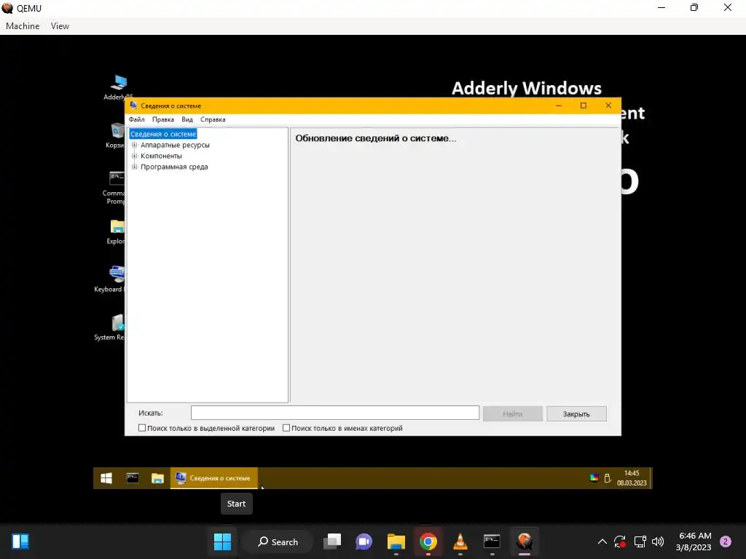Open QEMU Machine menu
746x559 pixels.
point(23,26)
